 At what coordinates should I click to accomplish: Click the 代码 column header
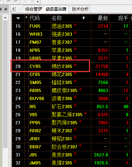coord(35,18)
